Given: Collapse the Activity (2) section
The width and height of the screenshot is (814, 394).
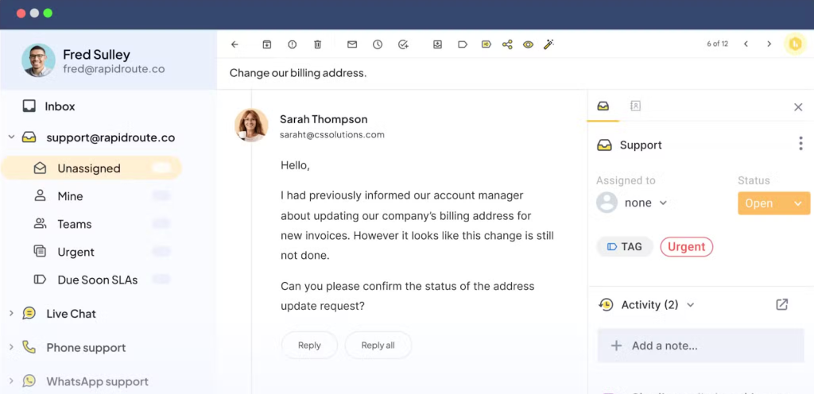Looking at the screenshot, I should [690, 305].
